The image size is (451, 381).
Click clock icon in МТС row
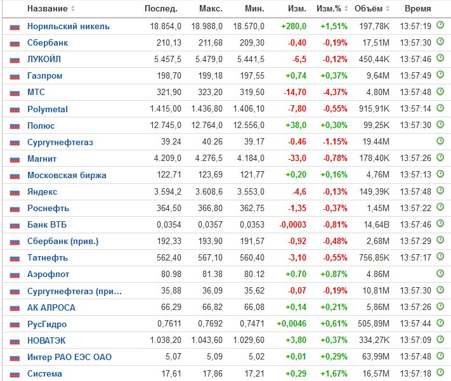click(x=440, y=91)
